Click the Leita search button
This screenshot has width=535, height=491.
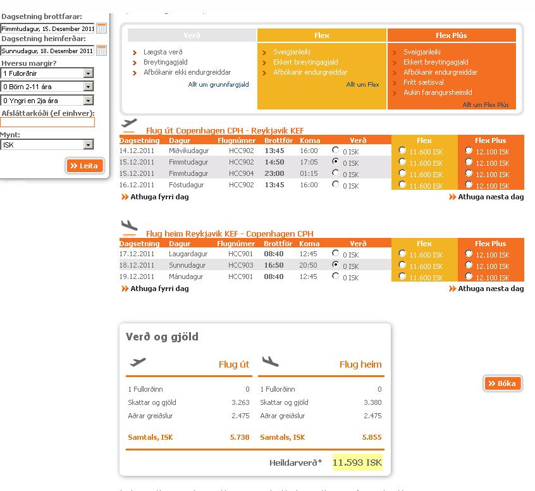coord(85,166)
